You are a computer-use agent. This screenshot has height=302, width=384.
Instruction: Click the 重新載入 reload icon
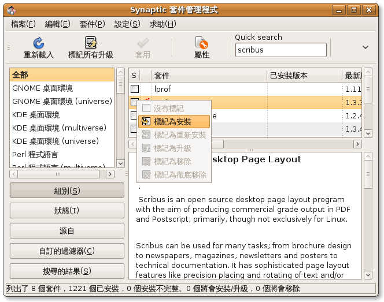(38, 43)
